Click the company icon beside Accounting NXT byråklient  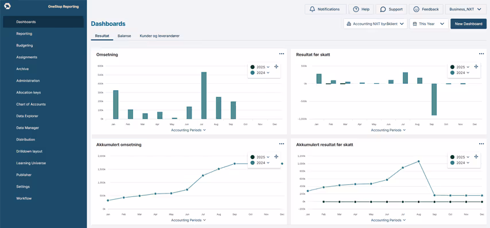(x=349, y=24)
